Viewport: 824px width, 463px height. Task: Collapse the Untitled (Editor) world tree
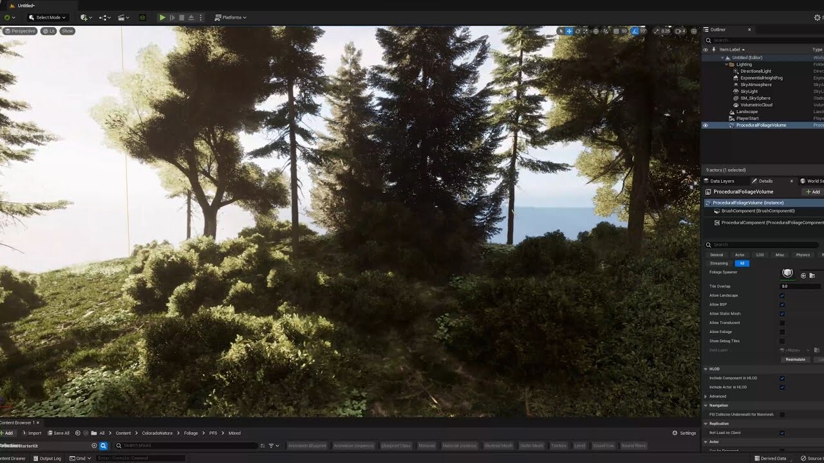(x=722, y=58)
